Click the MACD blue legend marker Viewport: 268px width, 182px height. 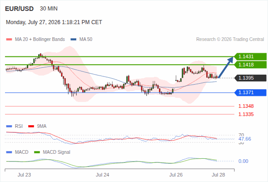click(9, 152)
